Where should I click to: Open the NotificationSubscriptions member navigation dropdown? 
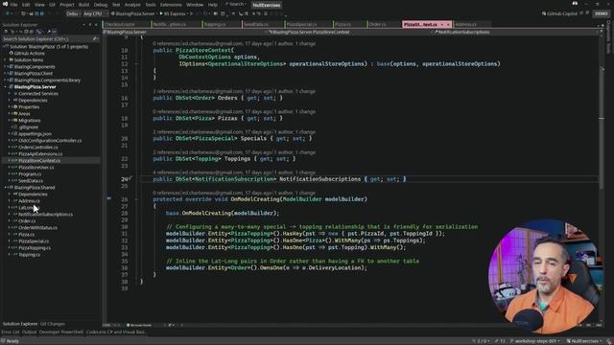coord(515,32)
